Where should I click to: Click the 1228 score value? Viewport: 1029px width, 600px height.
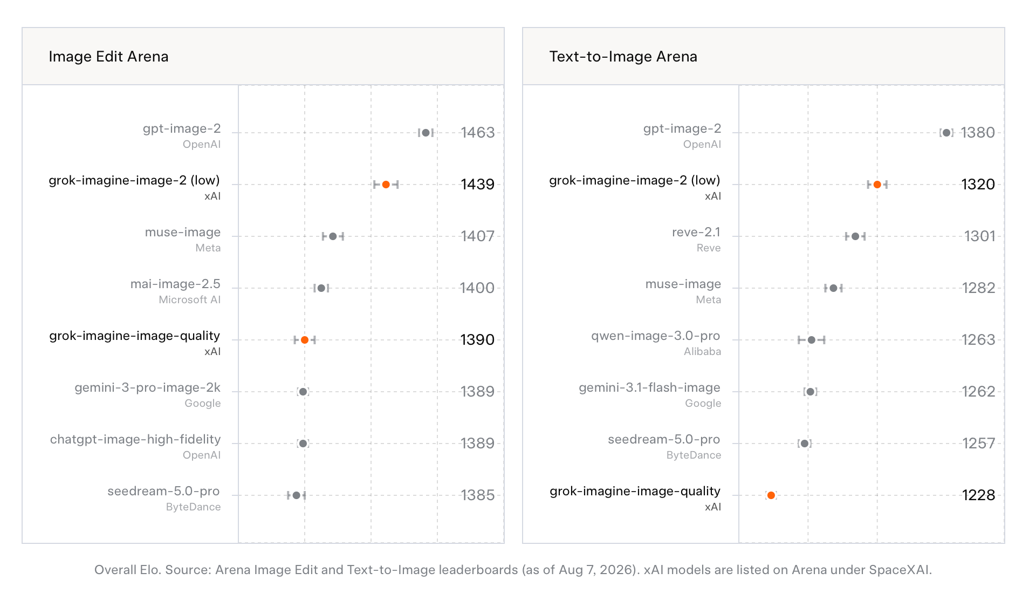click(x=978, y=495)
